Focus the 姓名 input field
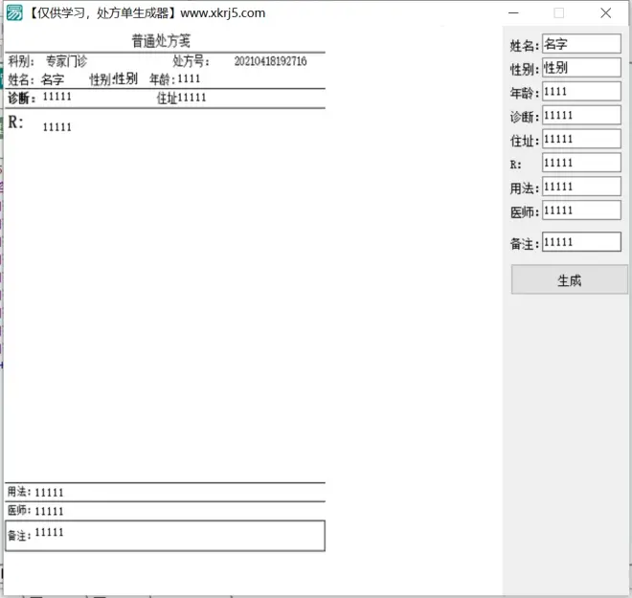This screenshot has width=632, height=598. click(581, 44)
